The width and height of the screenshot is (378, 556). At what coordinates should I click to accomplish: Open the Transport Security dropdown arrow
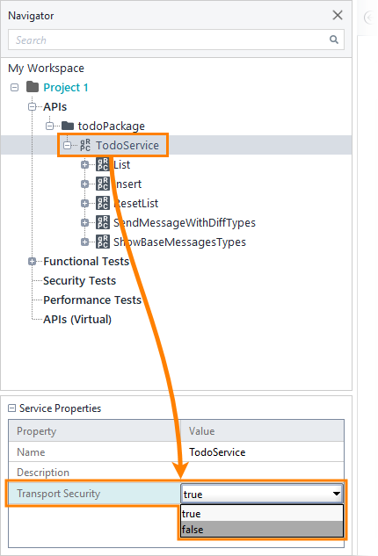click(337, 494)
